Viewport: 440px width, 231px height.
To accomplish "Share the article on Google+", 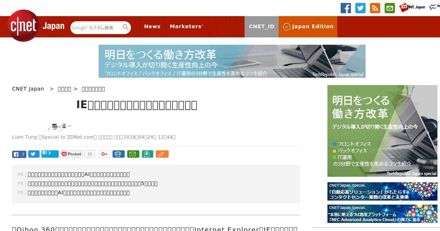I will (105, 154).
